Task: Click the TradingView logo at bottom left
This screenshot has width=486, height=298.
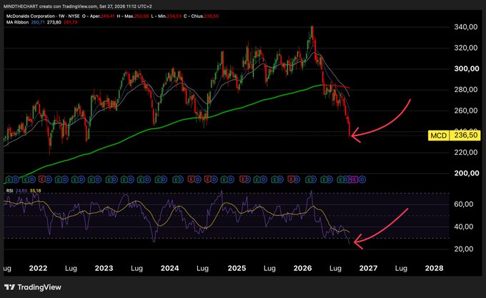Action: coord(33,287)
